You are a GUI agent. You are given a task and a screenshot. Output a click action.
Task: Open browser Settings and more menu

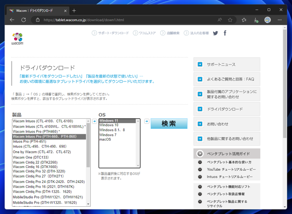coord(280,20)
